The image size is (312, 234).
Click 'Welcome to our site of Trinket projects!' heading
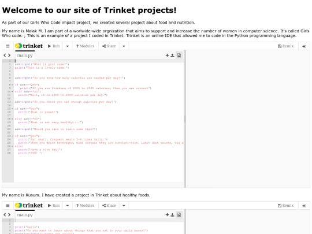click(89, 10)
